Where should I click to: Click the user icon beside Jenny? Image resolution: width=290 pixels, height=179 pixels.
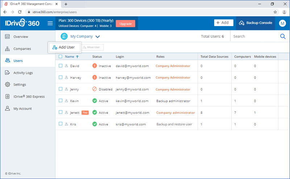tap(66, 89)
